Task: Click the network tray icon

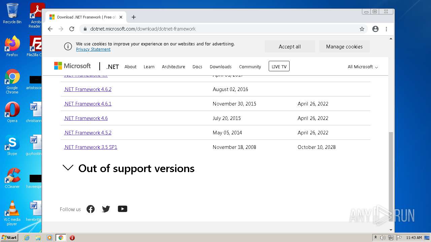Action: (391, 238)
